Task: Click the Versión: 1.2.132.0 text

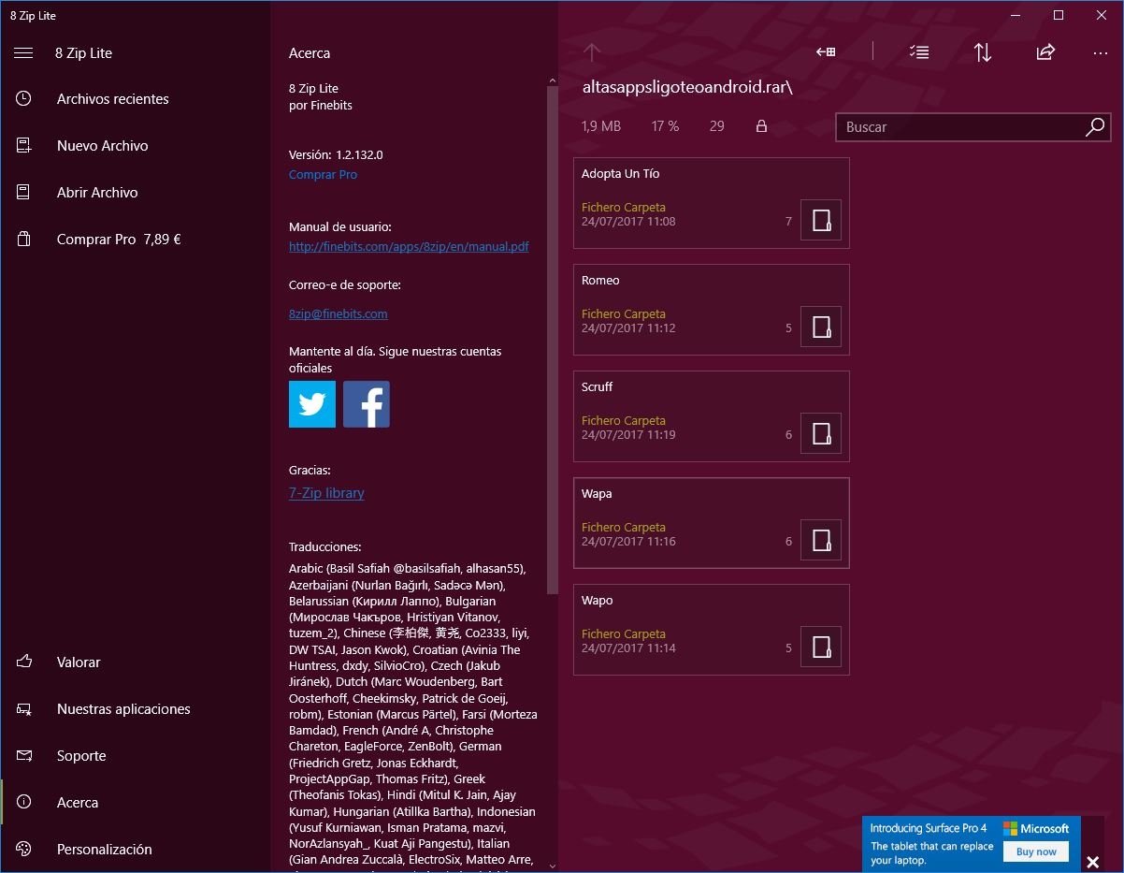Action: (x=336, y=155)
